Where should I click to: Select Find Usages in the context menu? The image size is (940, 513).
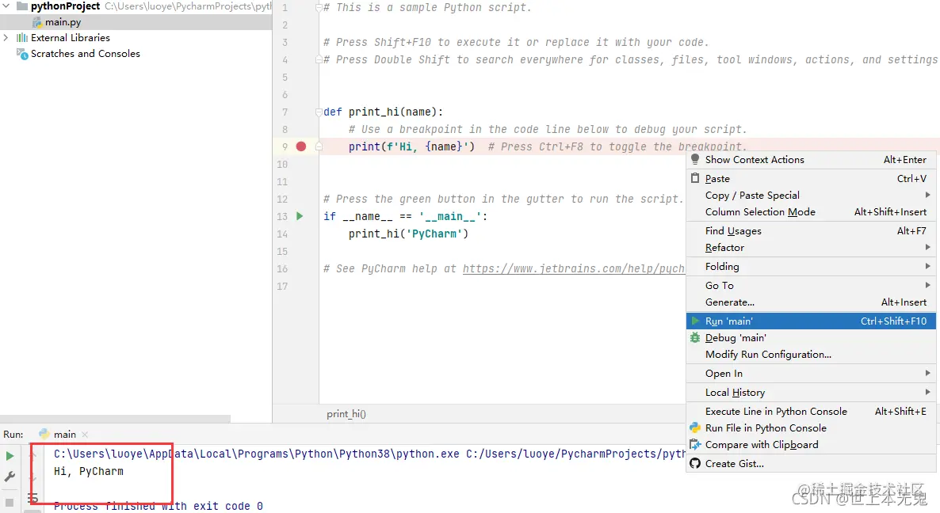(811, 231)
